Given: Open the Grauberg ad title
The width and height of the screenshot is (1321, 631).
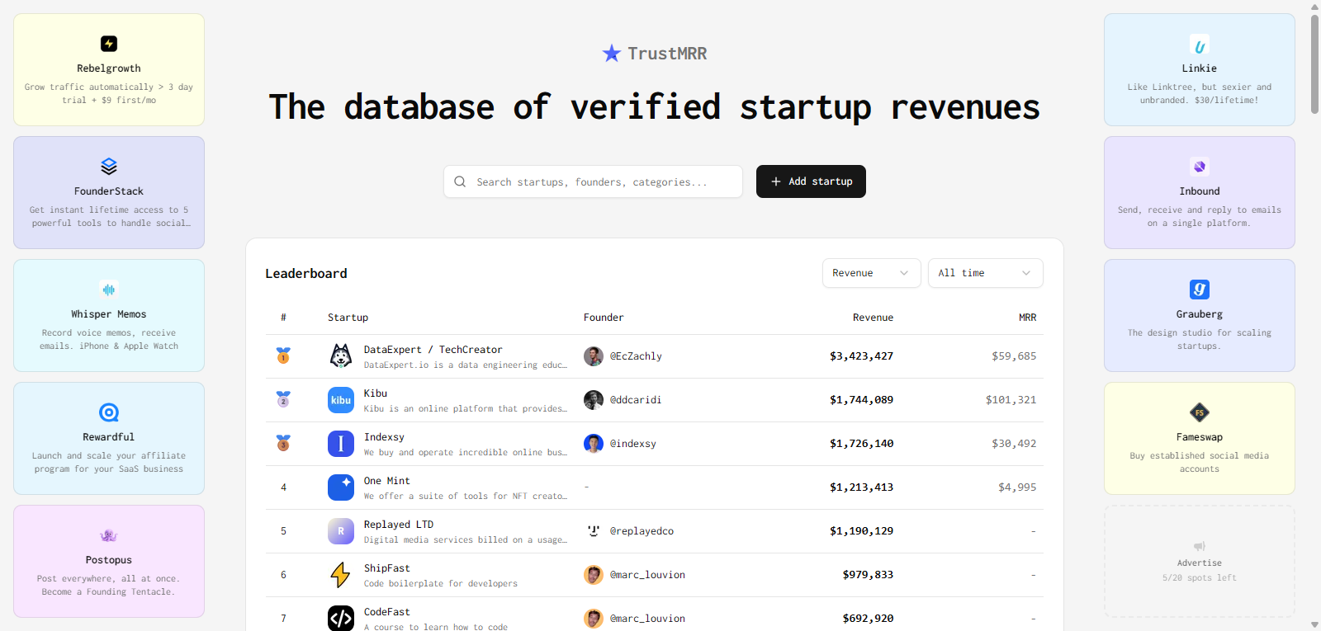Looking at the screenshot, I should (1200, 314).
